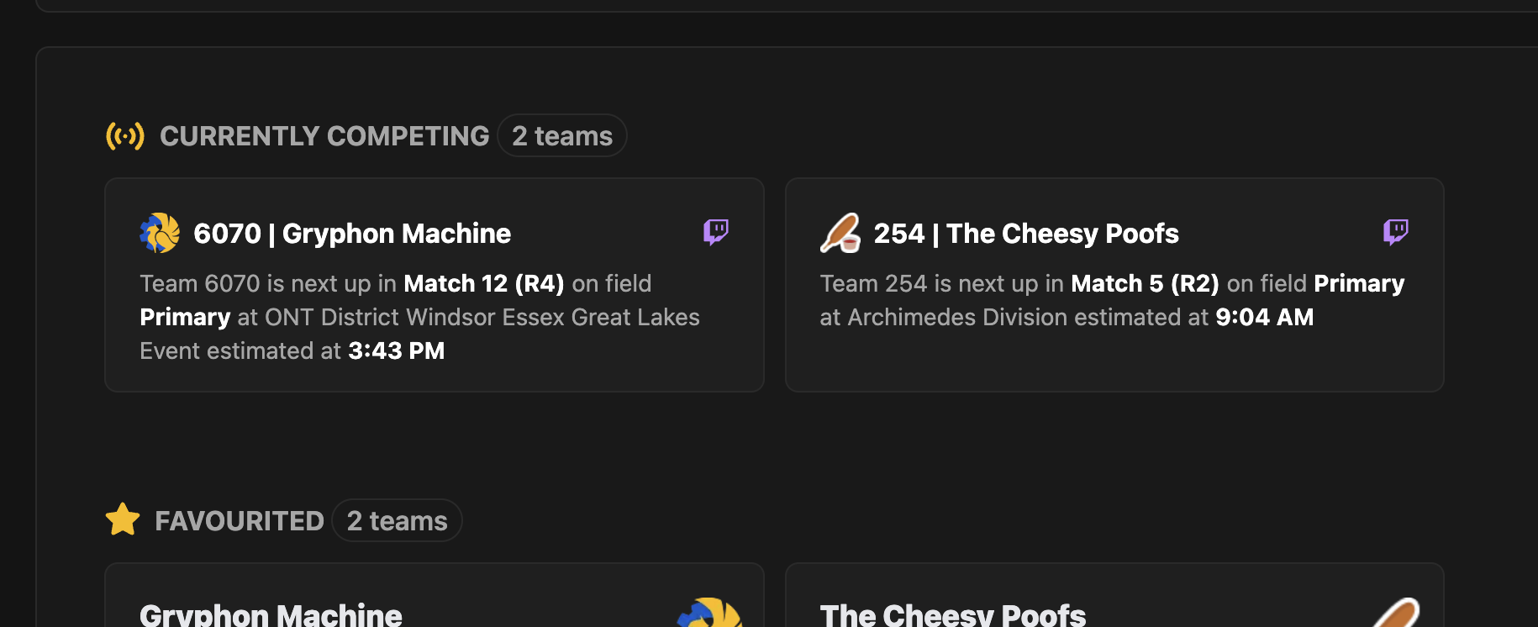
Task: Click The Cheesy Poofs team logo
Action: (840, 233)
